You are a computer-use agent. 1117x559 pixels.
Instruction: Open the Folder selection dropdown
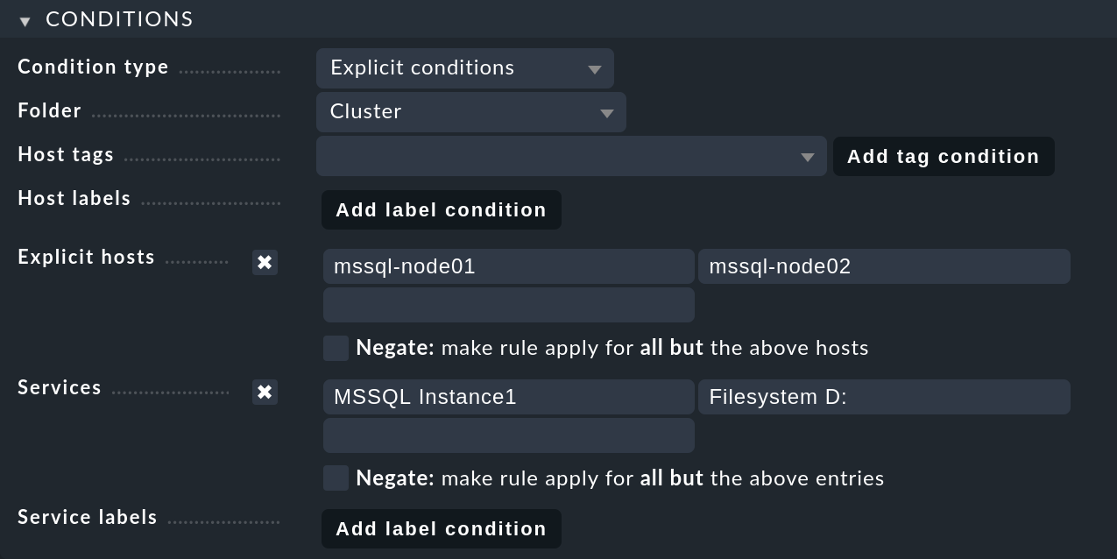point(470,112)
